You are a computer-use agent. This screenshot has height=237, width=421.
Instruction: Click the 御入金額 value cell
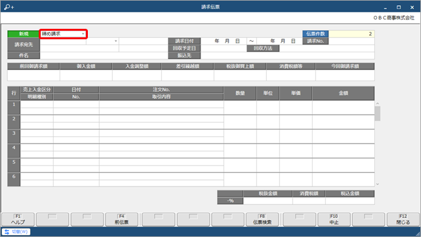point(86,75)
